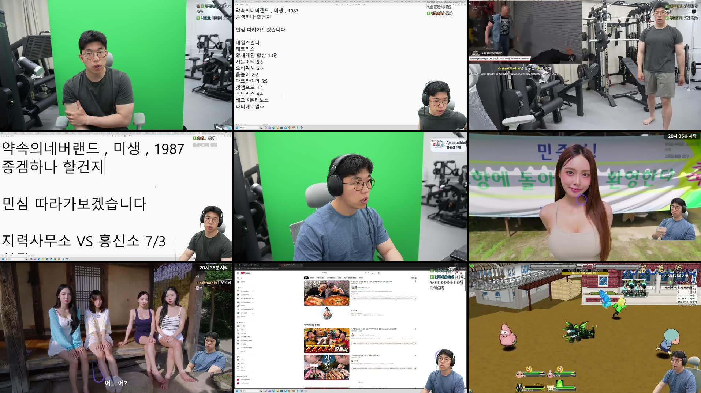Click the YouTube Premium logo
Screen dimensions: 701x393
tap(246, 273)
